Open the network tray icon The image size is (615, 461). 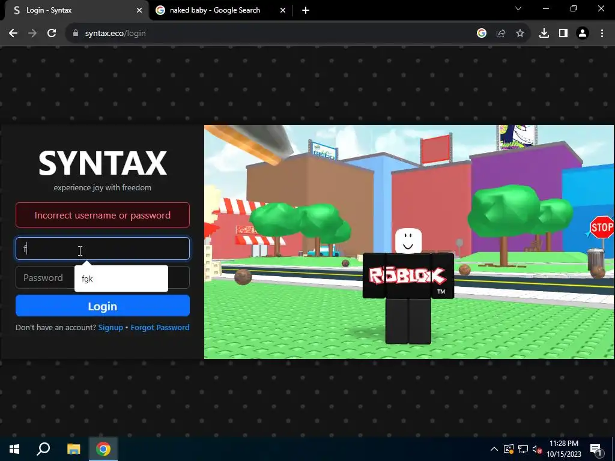(x=523, y=449)
